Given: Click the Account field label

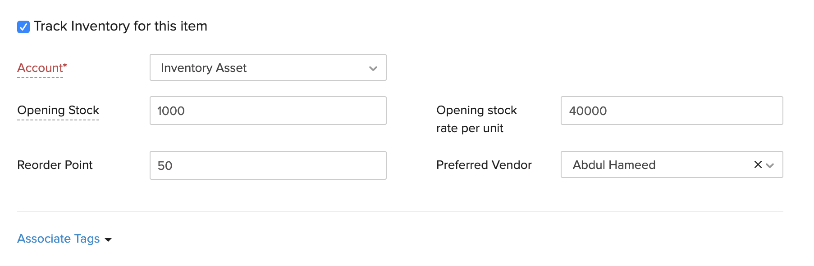Looking at the screenshot, I should [40, 68].
